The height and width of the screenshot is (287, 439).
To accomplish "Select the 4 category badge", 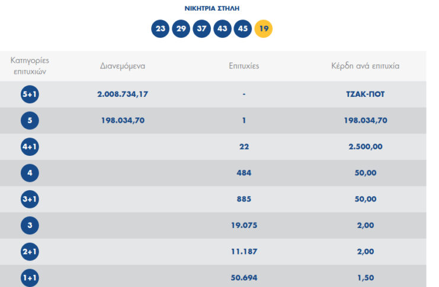I will point(30,173).
